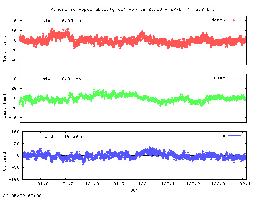Click the 131.7 x-axis tick label
255x198 pixels.
[x=67, y=184]
